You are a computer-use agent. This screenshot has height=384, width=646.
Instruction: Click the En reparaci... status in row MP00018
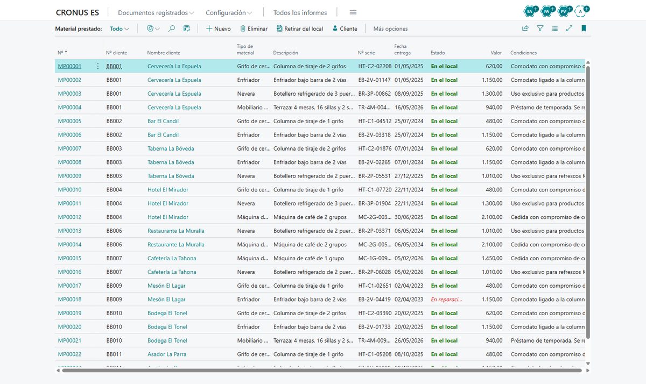coord(446,300)
